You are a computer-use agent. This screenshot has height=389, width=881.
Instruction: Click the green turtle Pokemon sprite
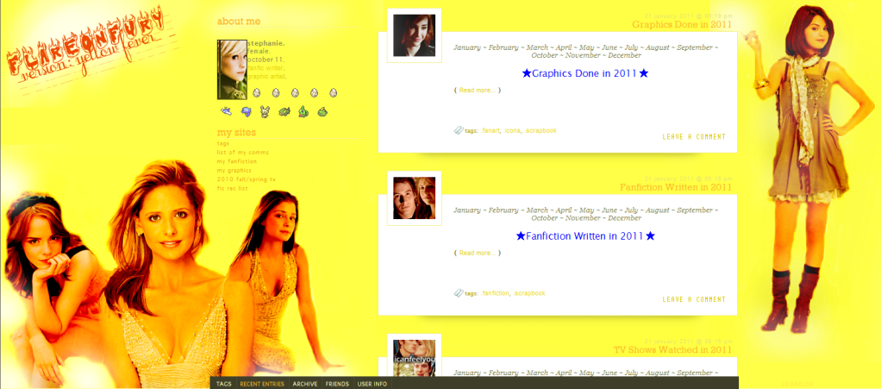(284, 112)
